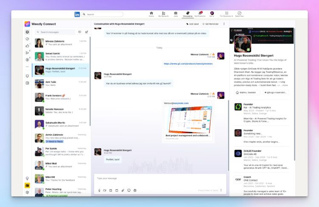Image resolution: width=319 pixels, height=207 pixels.
Task: Open conversation with Natalie Hansson
Action: point(61,111)
